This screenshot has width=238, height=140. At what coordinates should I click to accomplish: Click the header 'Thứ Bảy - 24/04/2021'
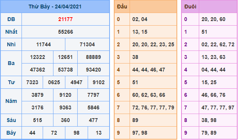tap(55, 7)
